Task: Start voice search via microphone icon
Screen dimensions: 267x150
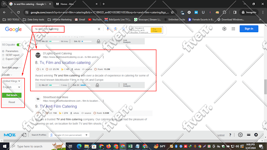Action: pyautogui.click(x=108, y=29)
